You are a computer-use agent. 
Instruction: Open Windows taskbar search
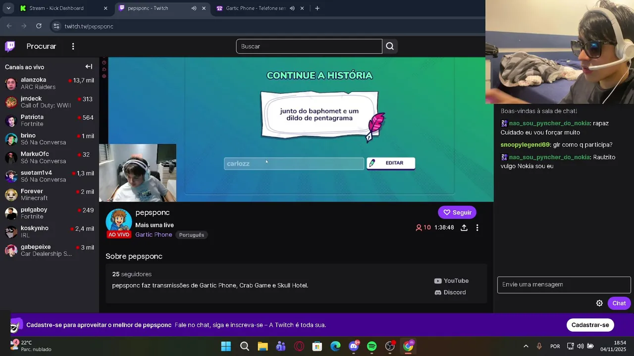click(x=244, y=346)
